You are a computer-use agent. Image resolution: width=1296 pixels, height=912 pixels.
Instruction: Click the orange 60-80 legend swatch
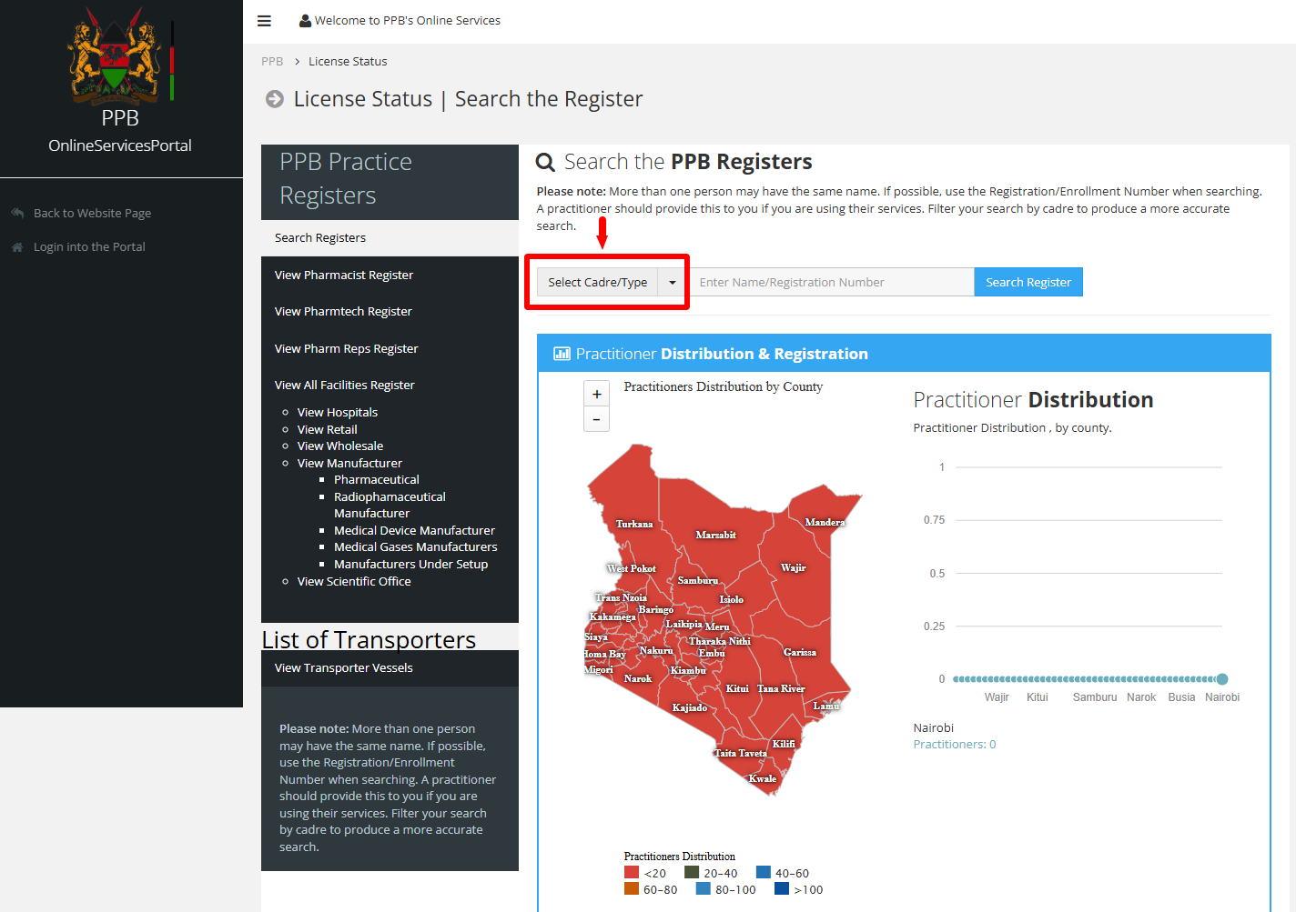632,888
